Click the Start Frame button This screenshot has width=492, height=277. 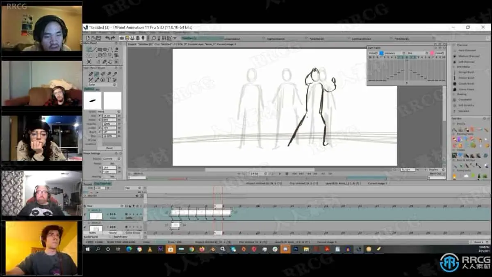pos(121,237)
